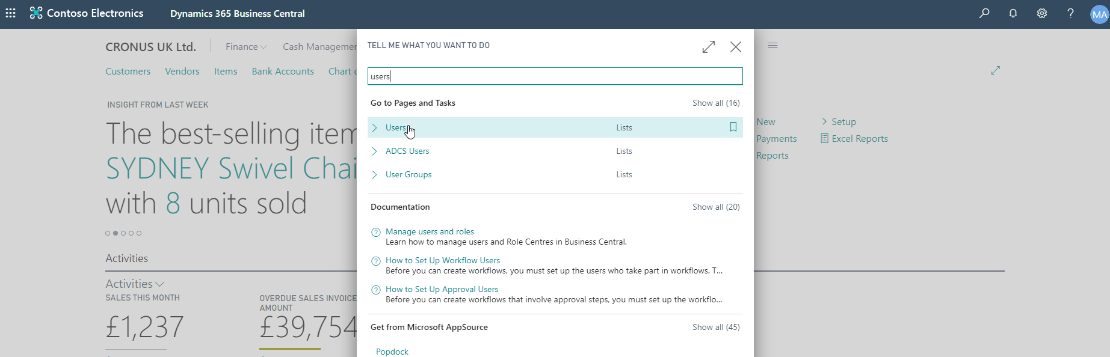Open the settings gear menu
Viewport: 1110px width, 357px height.
pos(1042,13)
